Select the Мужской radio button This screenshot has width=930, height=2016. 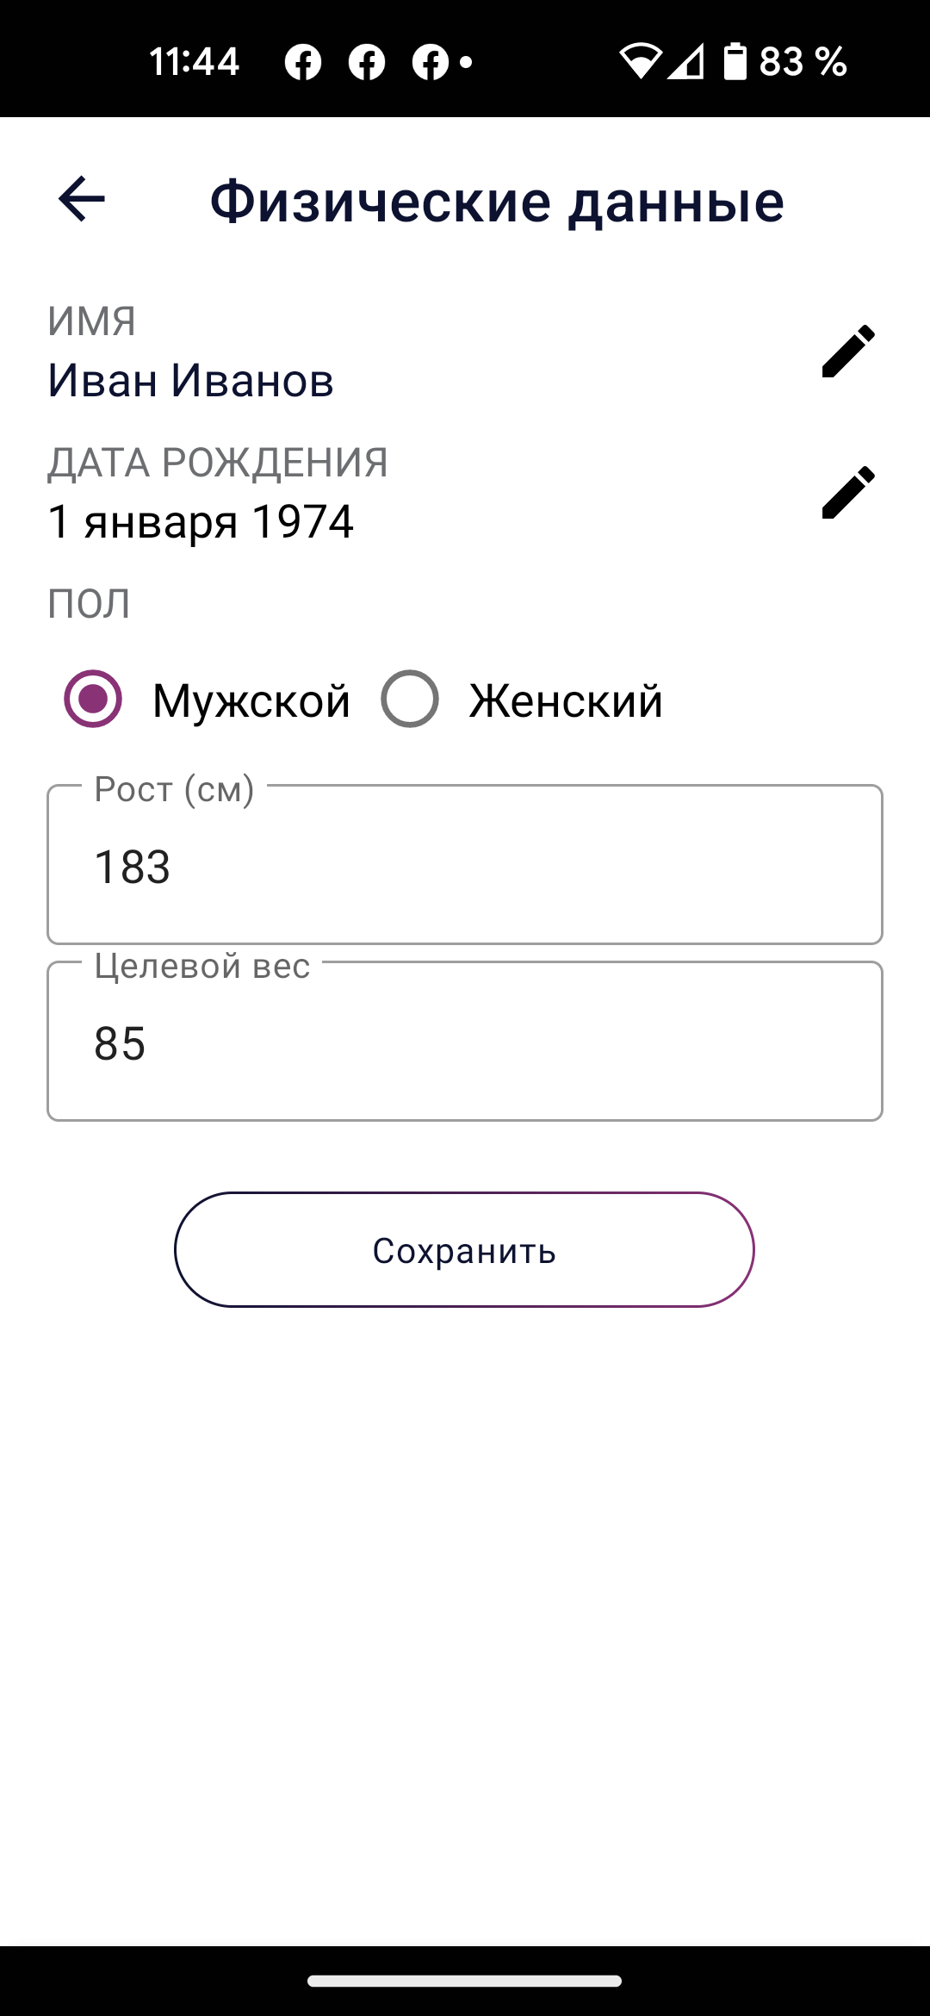93,699
